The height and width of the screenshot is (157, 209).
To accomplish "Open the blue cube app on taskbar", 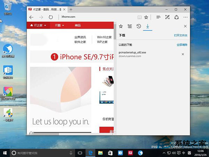I will (120, 153).
